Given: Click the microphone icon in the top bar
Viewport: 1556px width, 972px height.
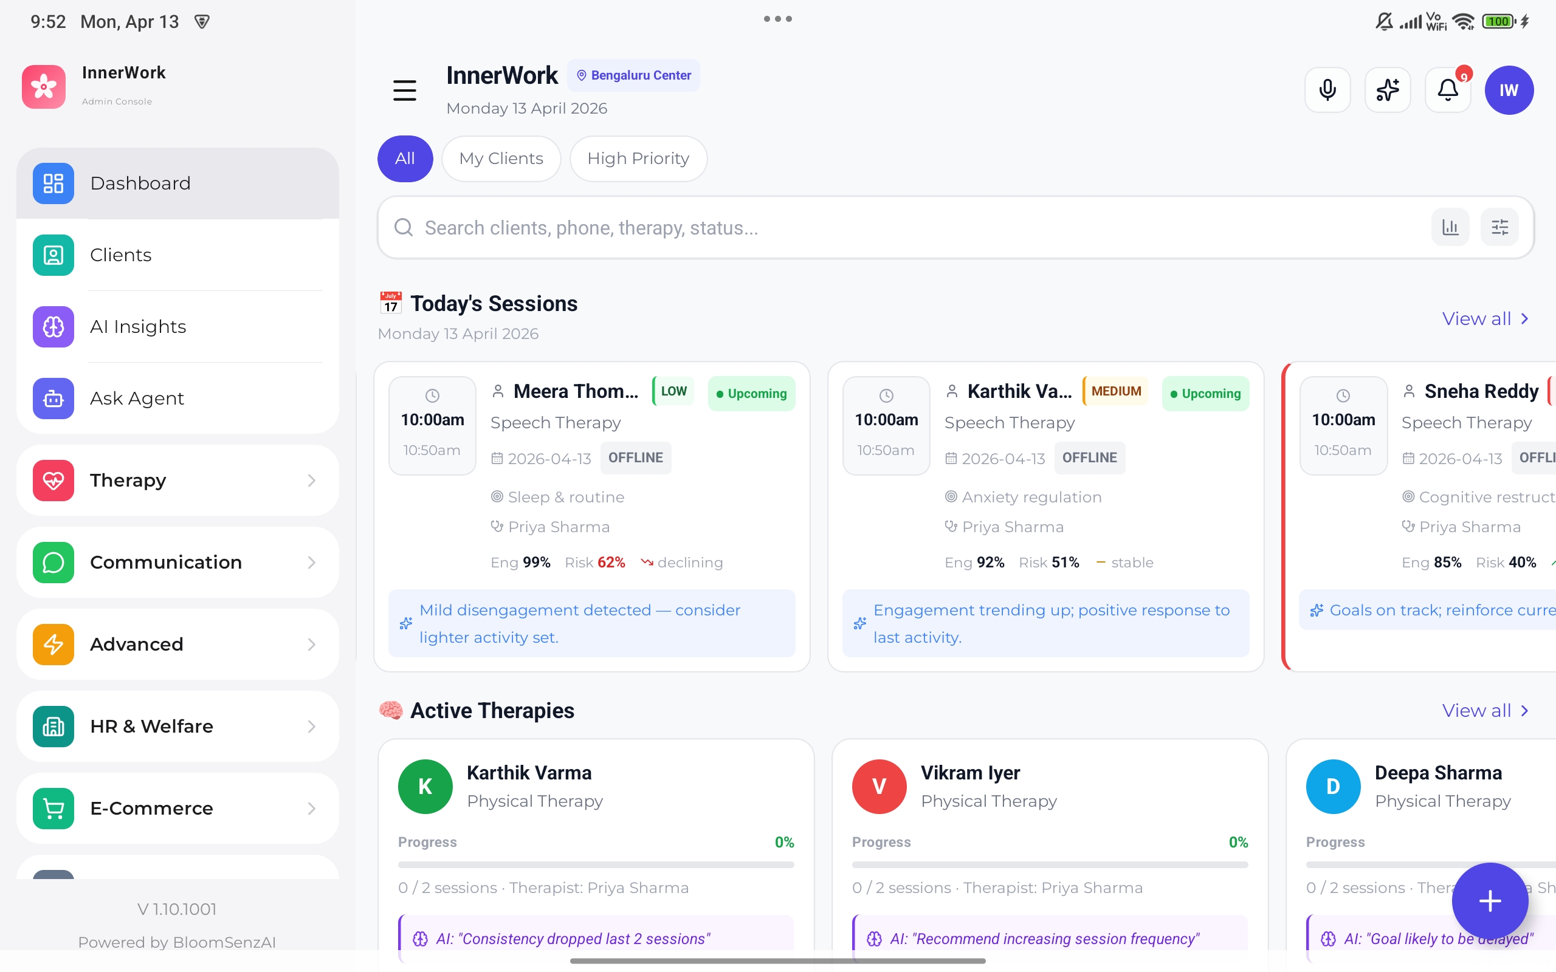Looking at the screenshot, I should pos(1327,90).
